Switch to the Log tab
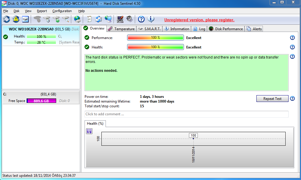The width and height of the screenshot is (301, 180). tap(199, 29)
